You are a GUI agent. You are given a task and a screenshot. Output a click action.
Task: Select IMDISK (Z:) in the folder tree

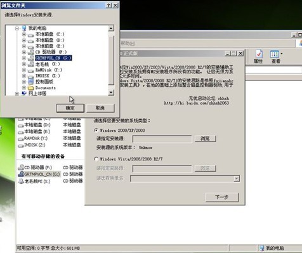[x=48, y=75]
